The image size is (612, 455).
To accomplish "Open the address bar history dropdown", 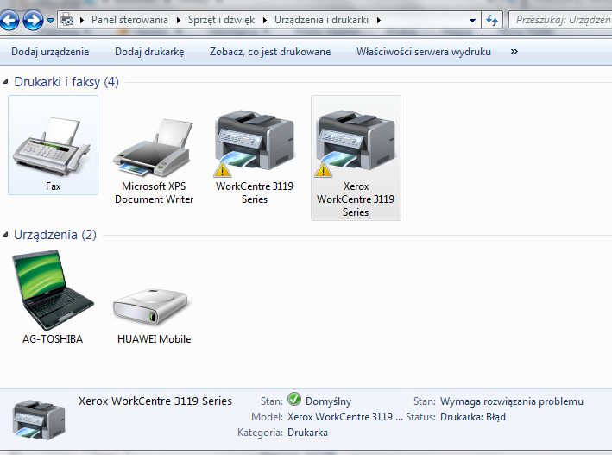I will click(472, 21).
